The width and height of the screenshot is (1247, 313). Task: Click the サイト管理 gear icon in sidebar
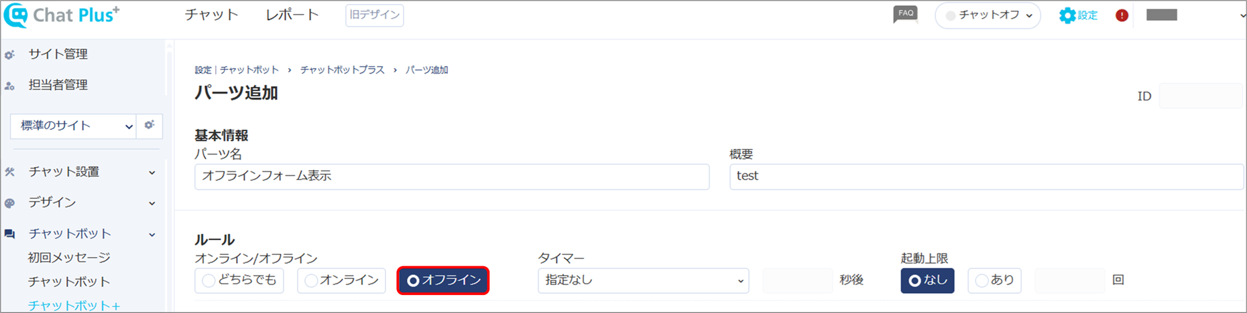[x=9, y=55]
